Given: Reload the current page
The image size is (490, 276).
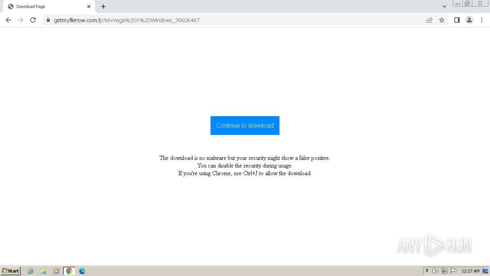Looking at the screenshot, I should (x=33, y=20).
